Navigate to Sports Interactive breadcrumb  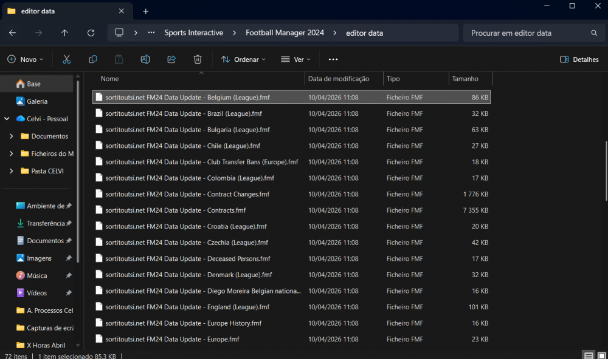click(x=193, y=33)
